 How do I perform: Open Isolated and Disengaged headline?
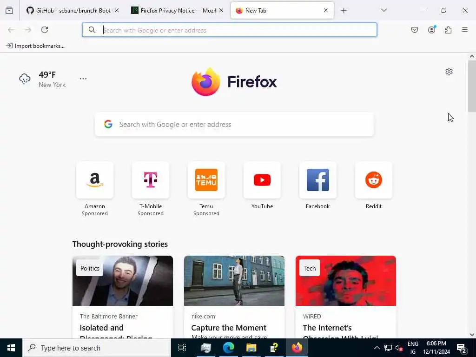coord(116,331)
